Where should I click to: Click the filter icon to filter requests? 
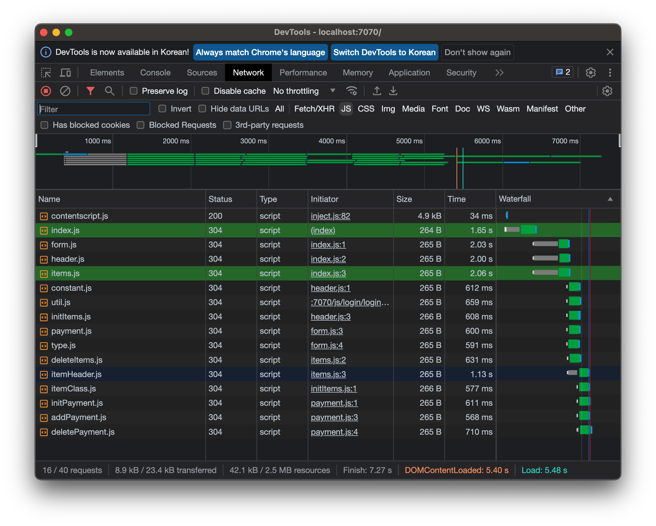(x=90, y=90)
